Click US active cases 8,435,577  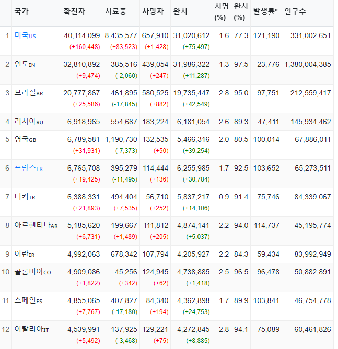click(x=121, y=35)
